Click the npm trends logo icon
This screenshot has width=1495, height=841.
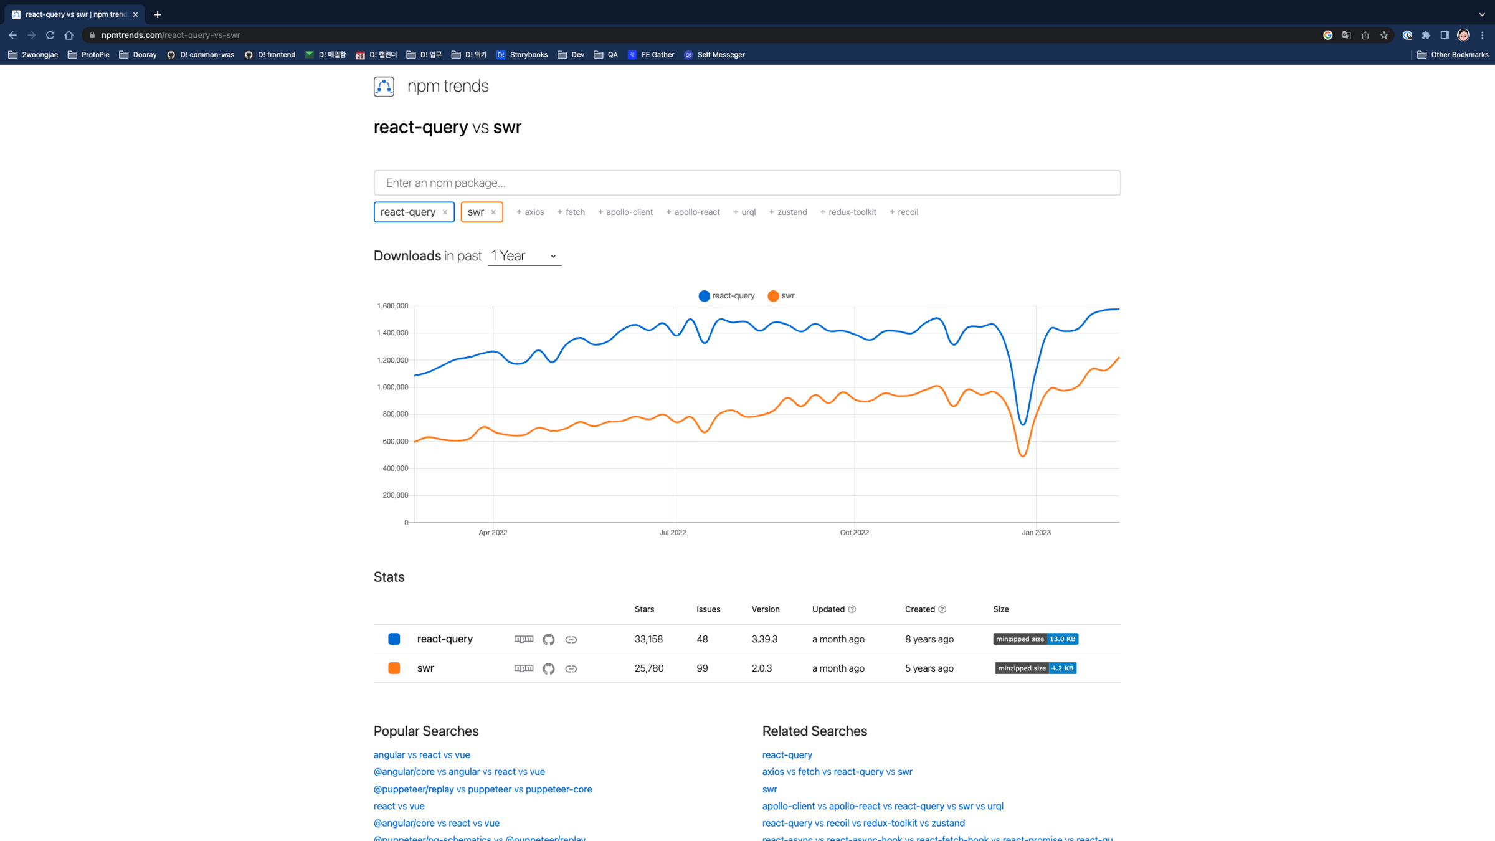click(x=384, y=87)
